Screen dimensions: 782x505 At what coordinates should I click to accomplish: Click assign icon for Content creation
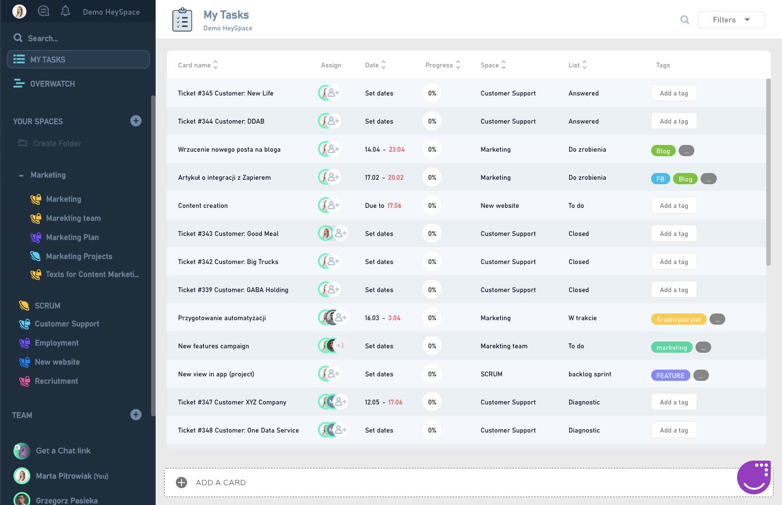pos(333,206)
